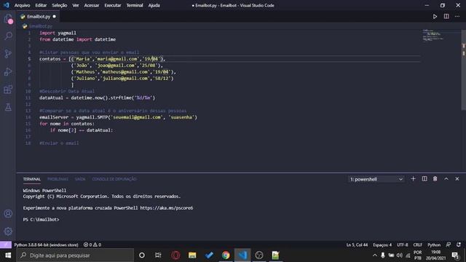Maximize the terminal panel with chevron up

[x=446, y=179]
